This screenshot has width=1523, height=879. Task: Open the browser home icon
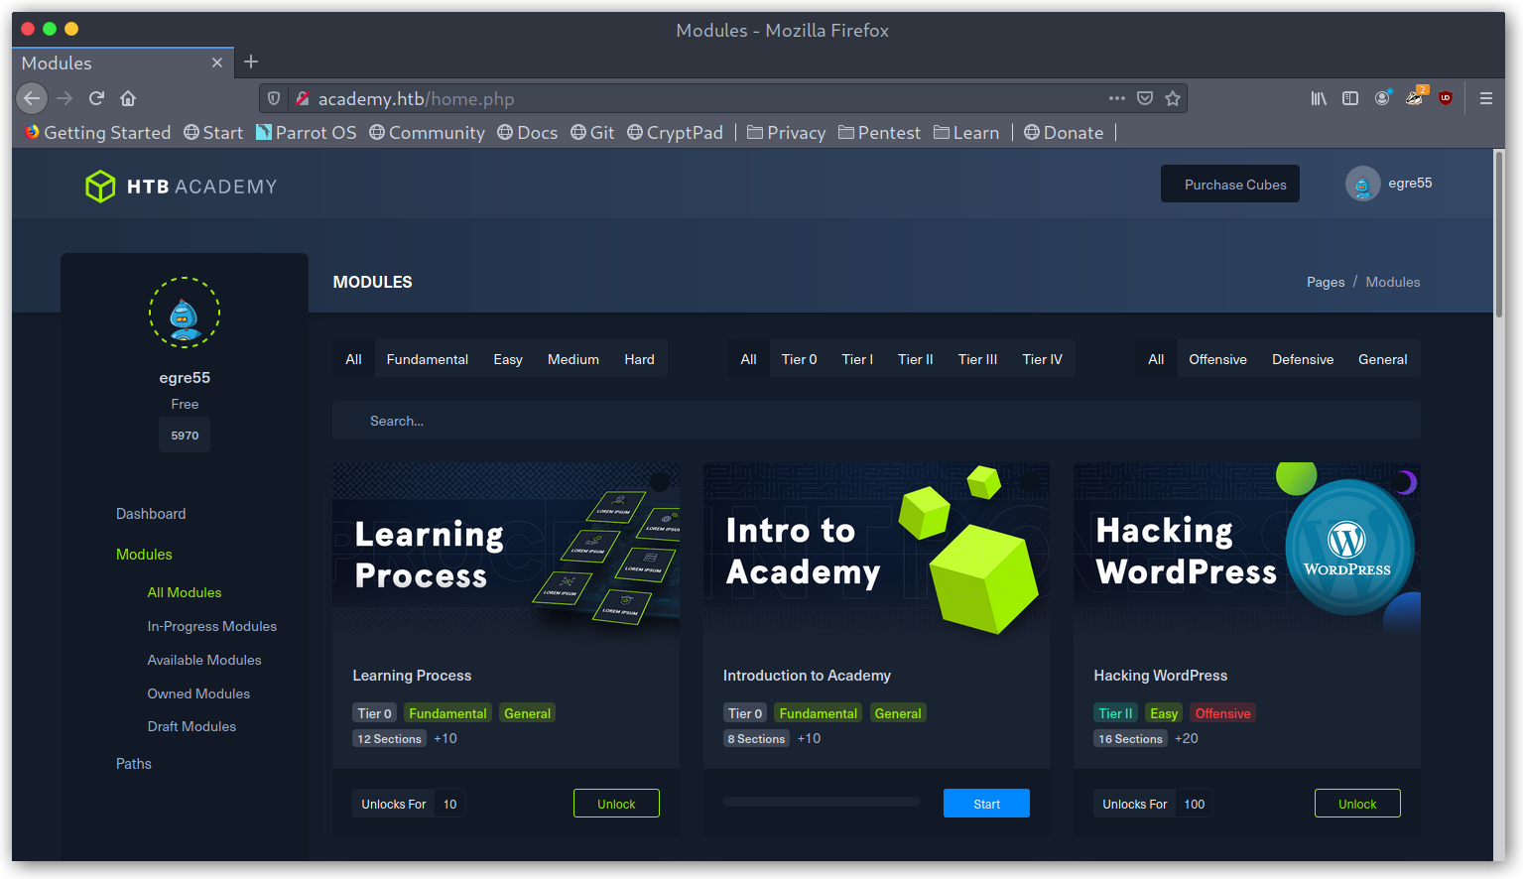click(x=128, y=98)
